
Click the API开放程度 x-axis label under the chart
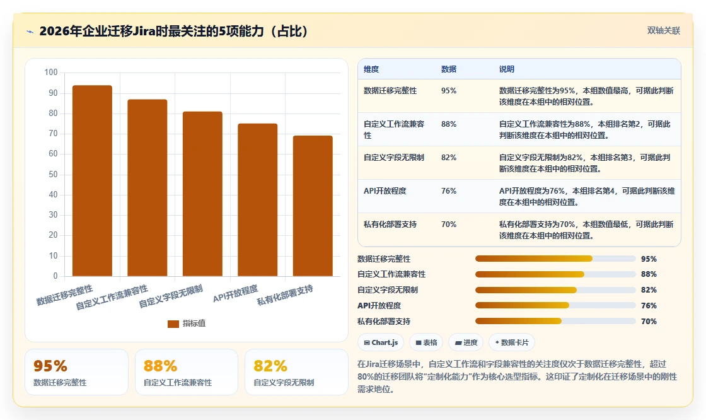[x=235, y=293]
